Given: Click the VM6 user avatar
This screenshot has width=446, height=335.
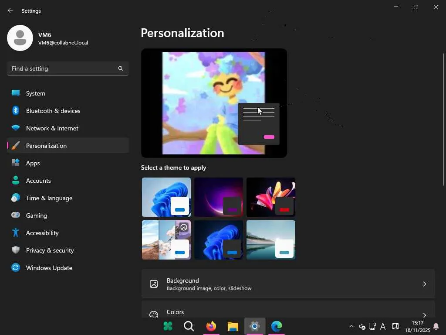Looking at the screenshot, I should pyautogui.click(x=20, y=38).
